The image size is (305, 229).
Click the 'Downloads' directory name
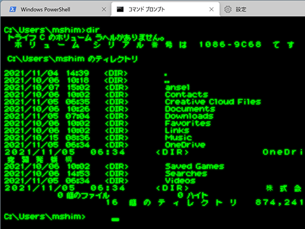coord(189,116)
